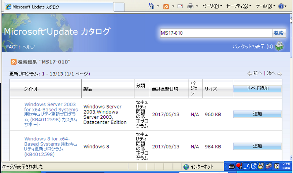Expand the Help dropdown arrow
The image size is (293, 173).
coord(286,6)
